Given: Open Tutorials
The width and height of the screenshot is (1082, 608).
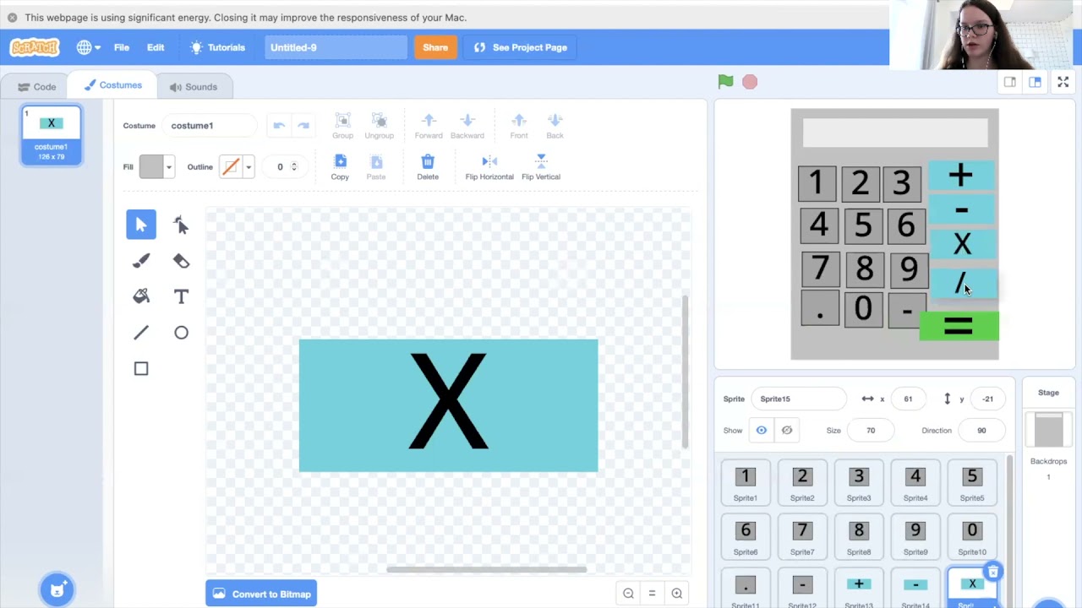Looking at the screenshot, I should (218, 47).
